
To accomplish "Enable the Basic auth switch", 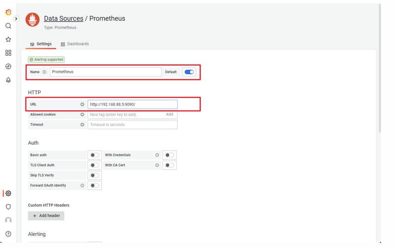I will [95, 155].
